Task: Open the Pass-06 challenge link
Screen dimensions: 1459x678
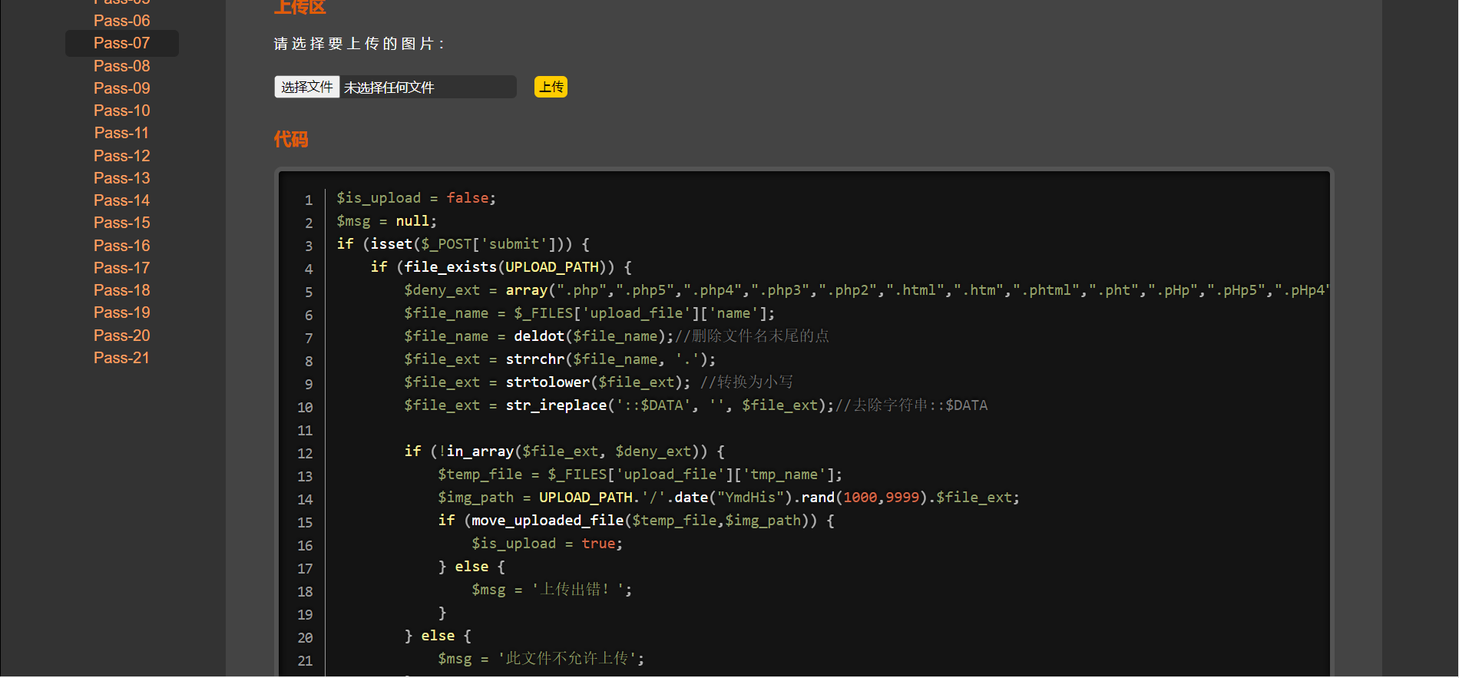Action: tap(121, 21)
